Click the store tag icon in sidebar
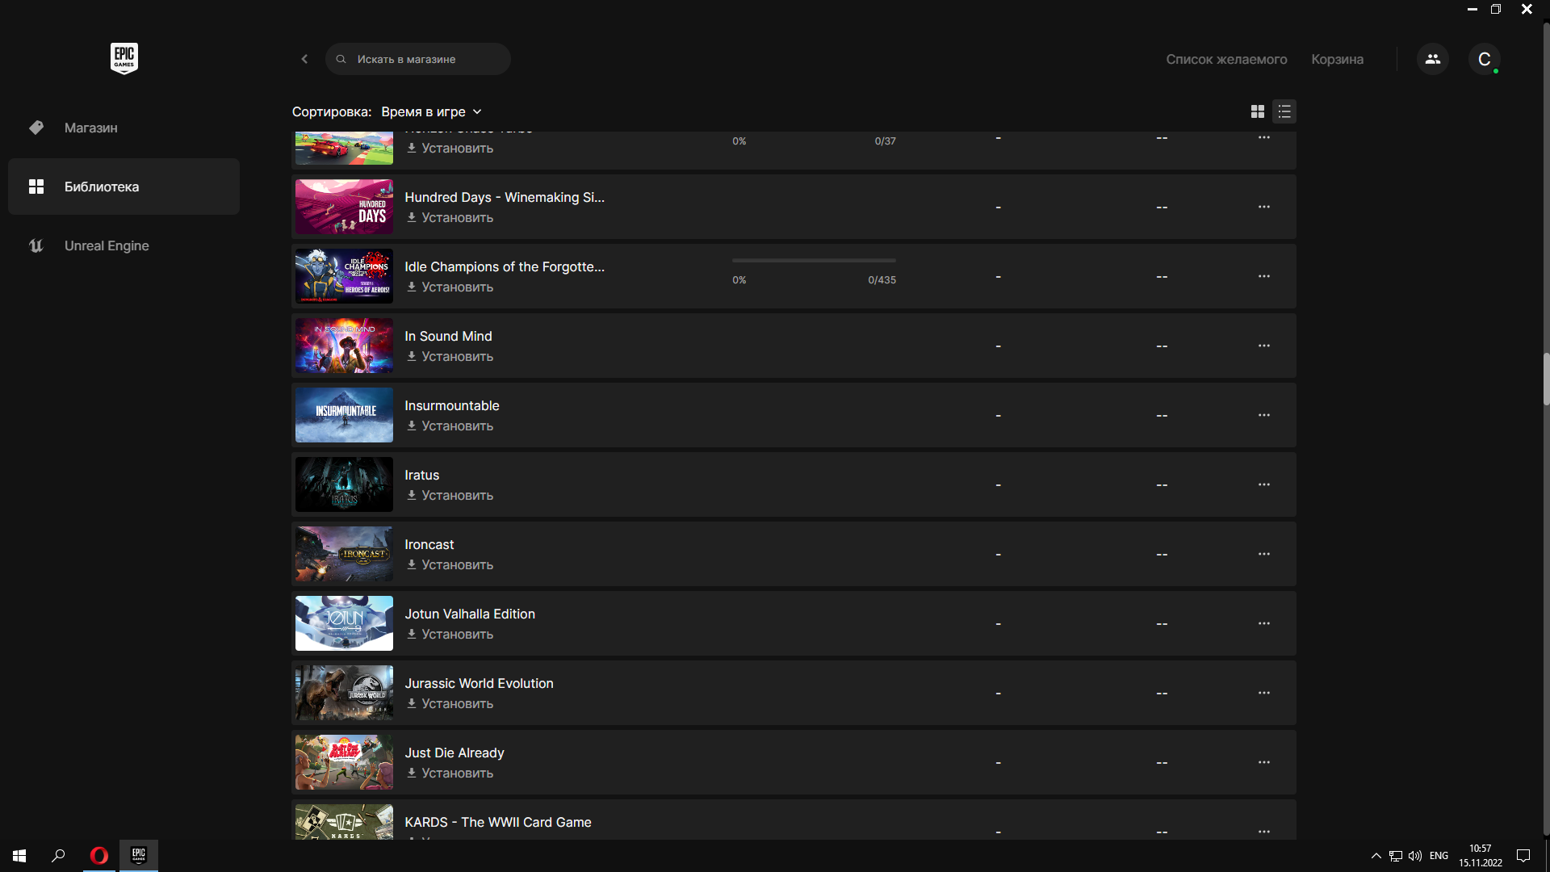The height and width of the screenshot is (872, 1550). pyautogui.click(x=36, y=128)
